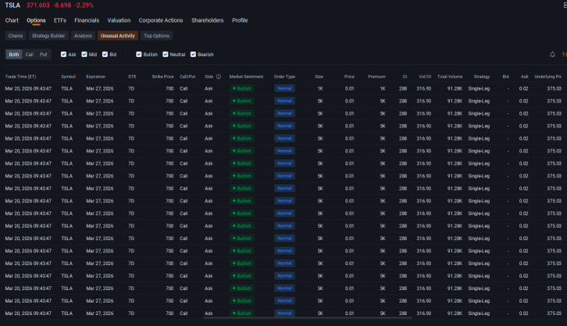Click the info icon beside Side header
The height and width of the screenshot is (326, 567).
coord(219,77)
